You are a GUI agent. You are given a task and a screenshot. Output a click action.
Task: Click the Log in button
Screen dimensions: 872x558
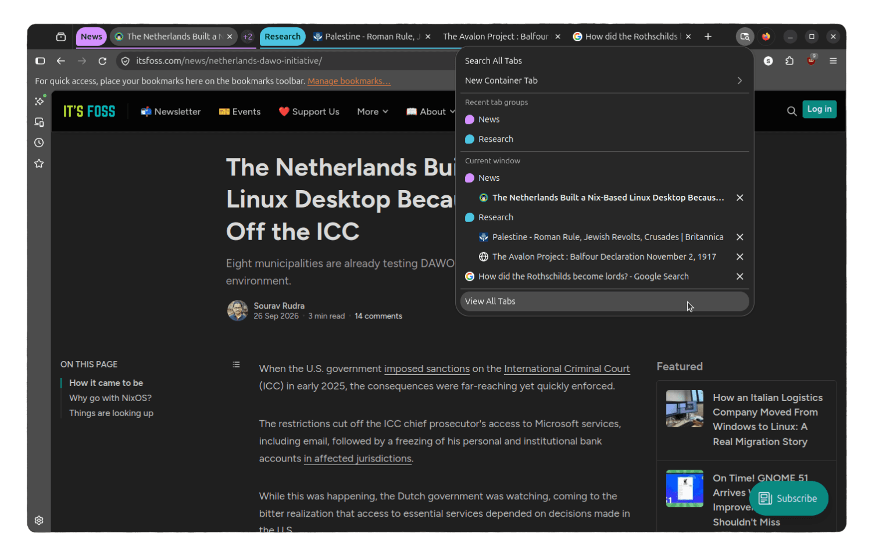pyautogui.click(x=819, y=109)
